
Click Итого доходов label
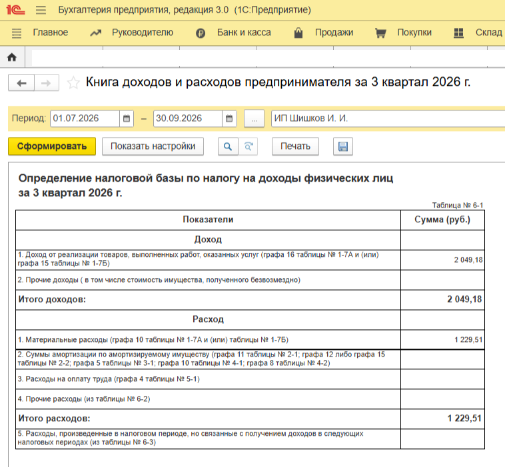pyautogui.click(x=52, y=299)
